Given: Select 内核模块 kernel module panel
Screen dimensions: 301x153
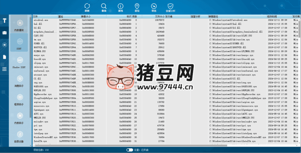Looking at the screenshot, I should pos(19,24).
